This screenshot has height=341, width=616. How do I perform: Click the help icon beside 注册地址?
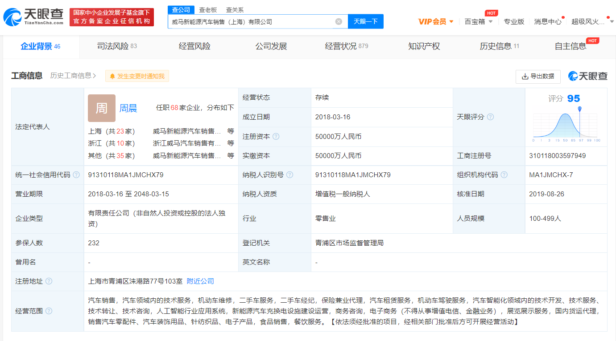pos(49,281)
